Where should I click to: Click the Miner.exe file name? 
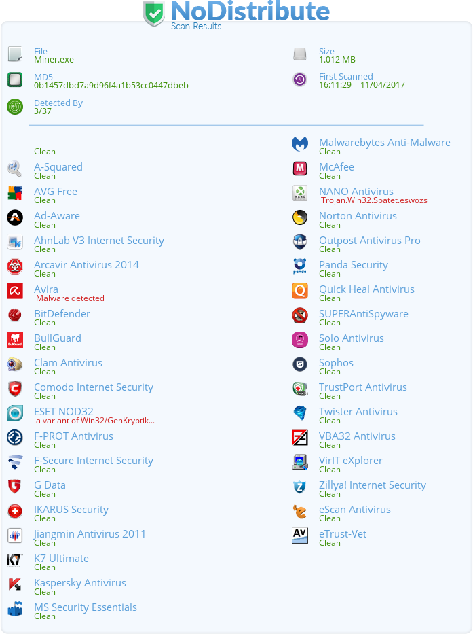coord(54,60)
